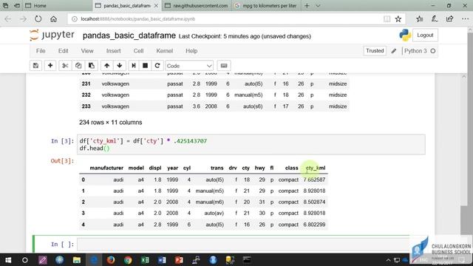Open the File menu

[x=41, y=51]
